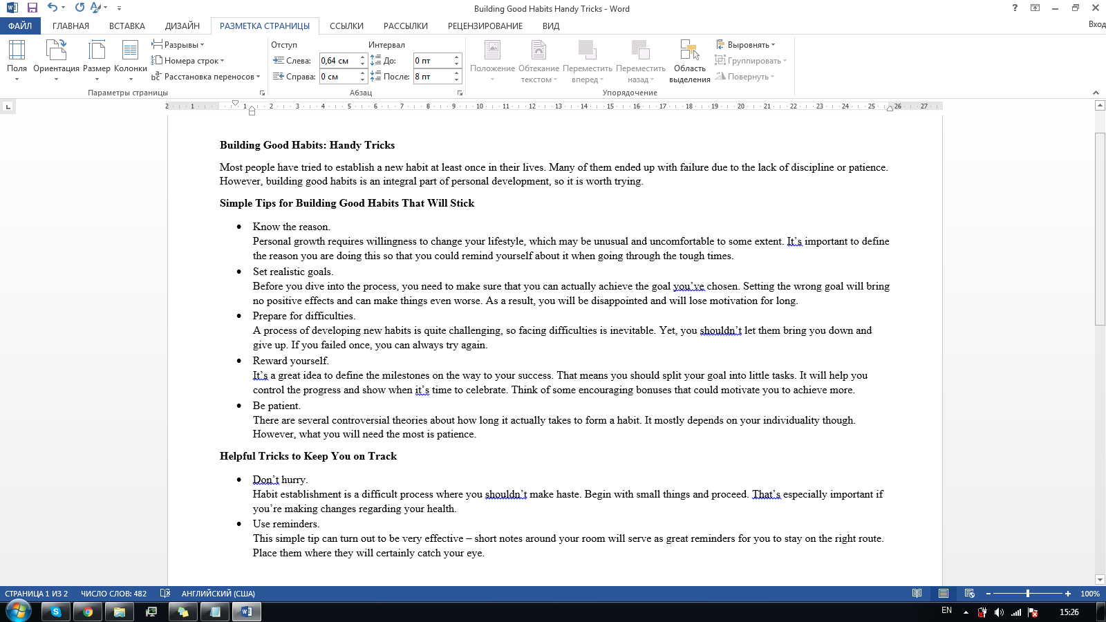This screenshot has width=1106, height=622.
Task: Undo the last action
Action: 53,8
